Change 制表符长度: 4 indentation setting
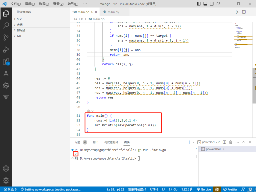Viewport: 256px width, 192px height. [x=137, y=189]
